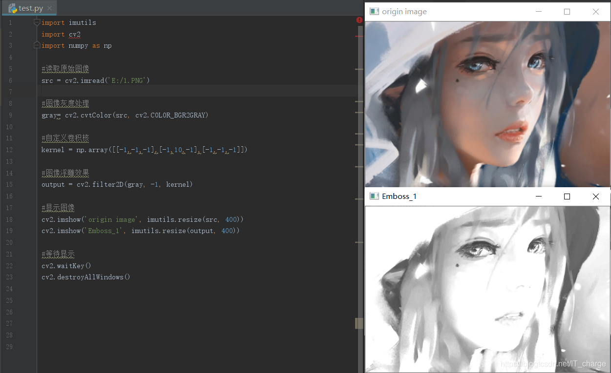Click 'import cv2' on line 2
The height and width of the screenshot is (373, 611).
[x=61, y=34]
